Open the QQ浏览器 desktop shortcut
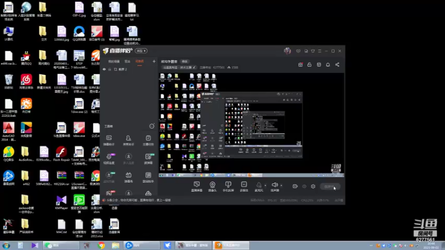 [79, 34]
